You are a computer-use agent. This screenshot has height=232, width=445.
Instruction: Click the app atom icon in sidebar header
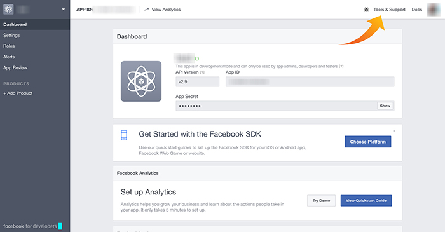pos(8,10)
